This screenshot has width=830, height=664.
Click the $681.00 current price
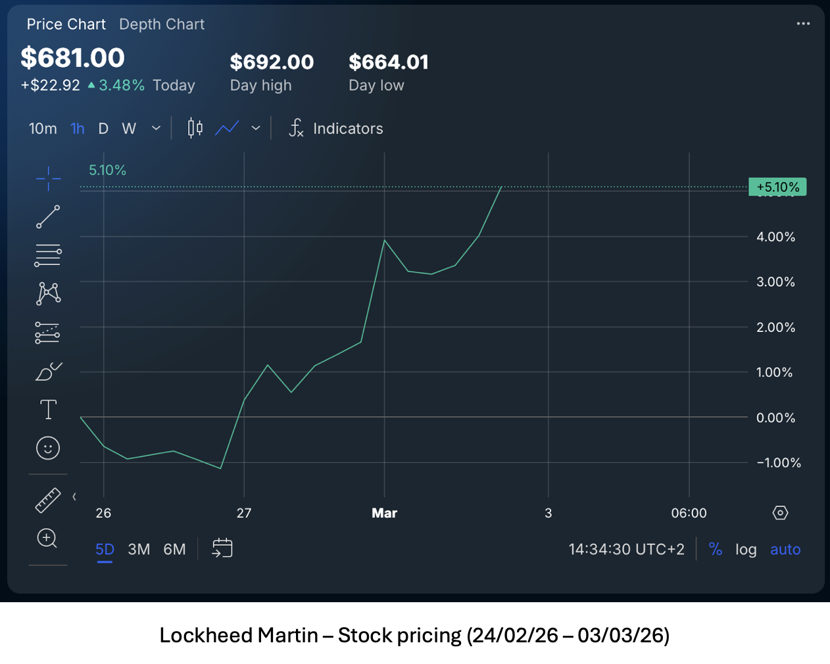(72, 58)
